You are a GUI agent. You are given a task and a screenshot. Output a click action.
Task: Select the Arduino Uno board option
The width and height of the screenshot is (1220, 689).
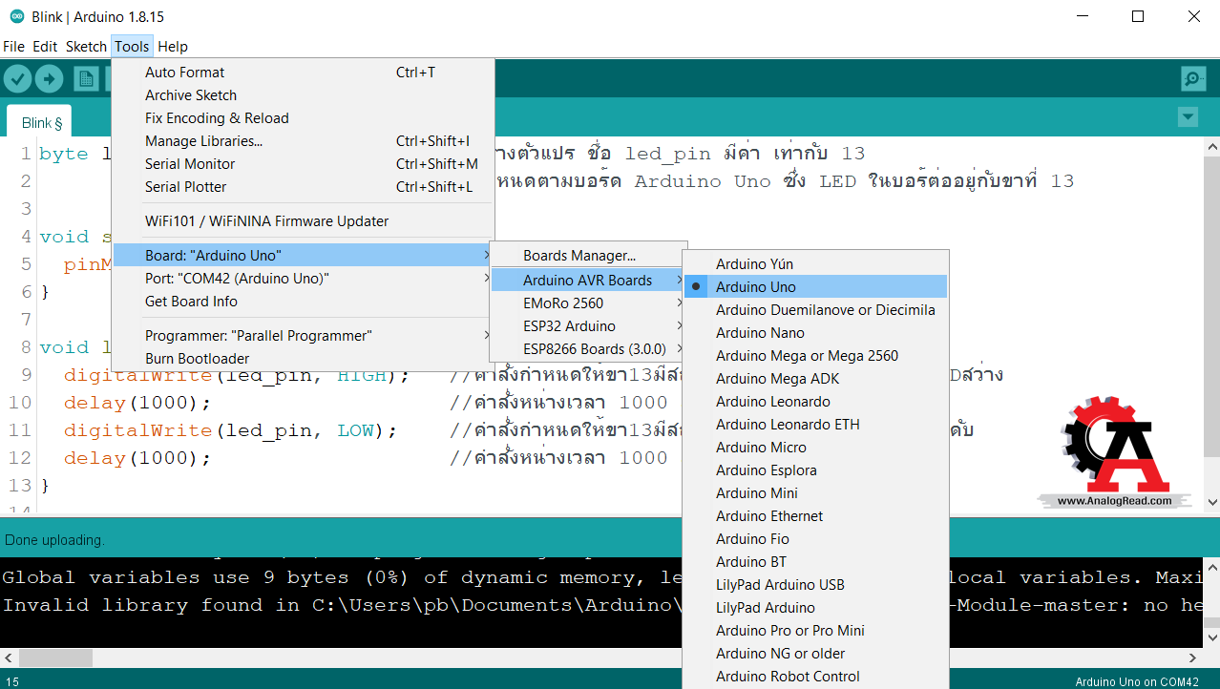[816, 287]
